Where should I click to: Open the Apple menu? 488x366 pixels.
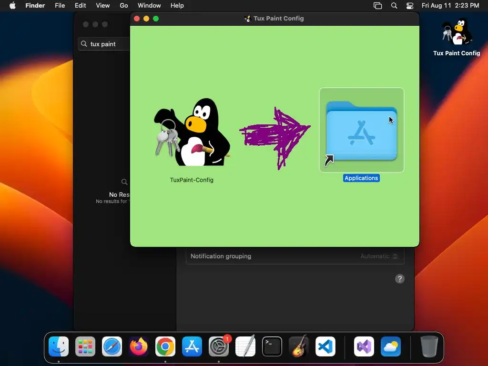coord(12,6)
